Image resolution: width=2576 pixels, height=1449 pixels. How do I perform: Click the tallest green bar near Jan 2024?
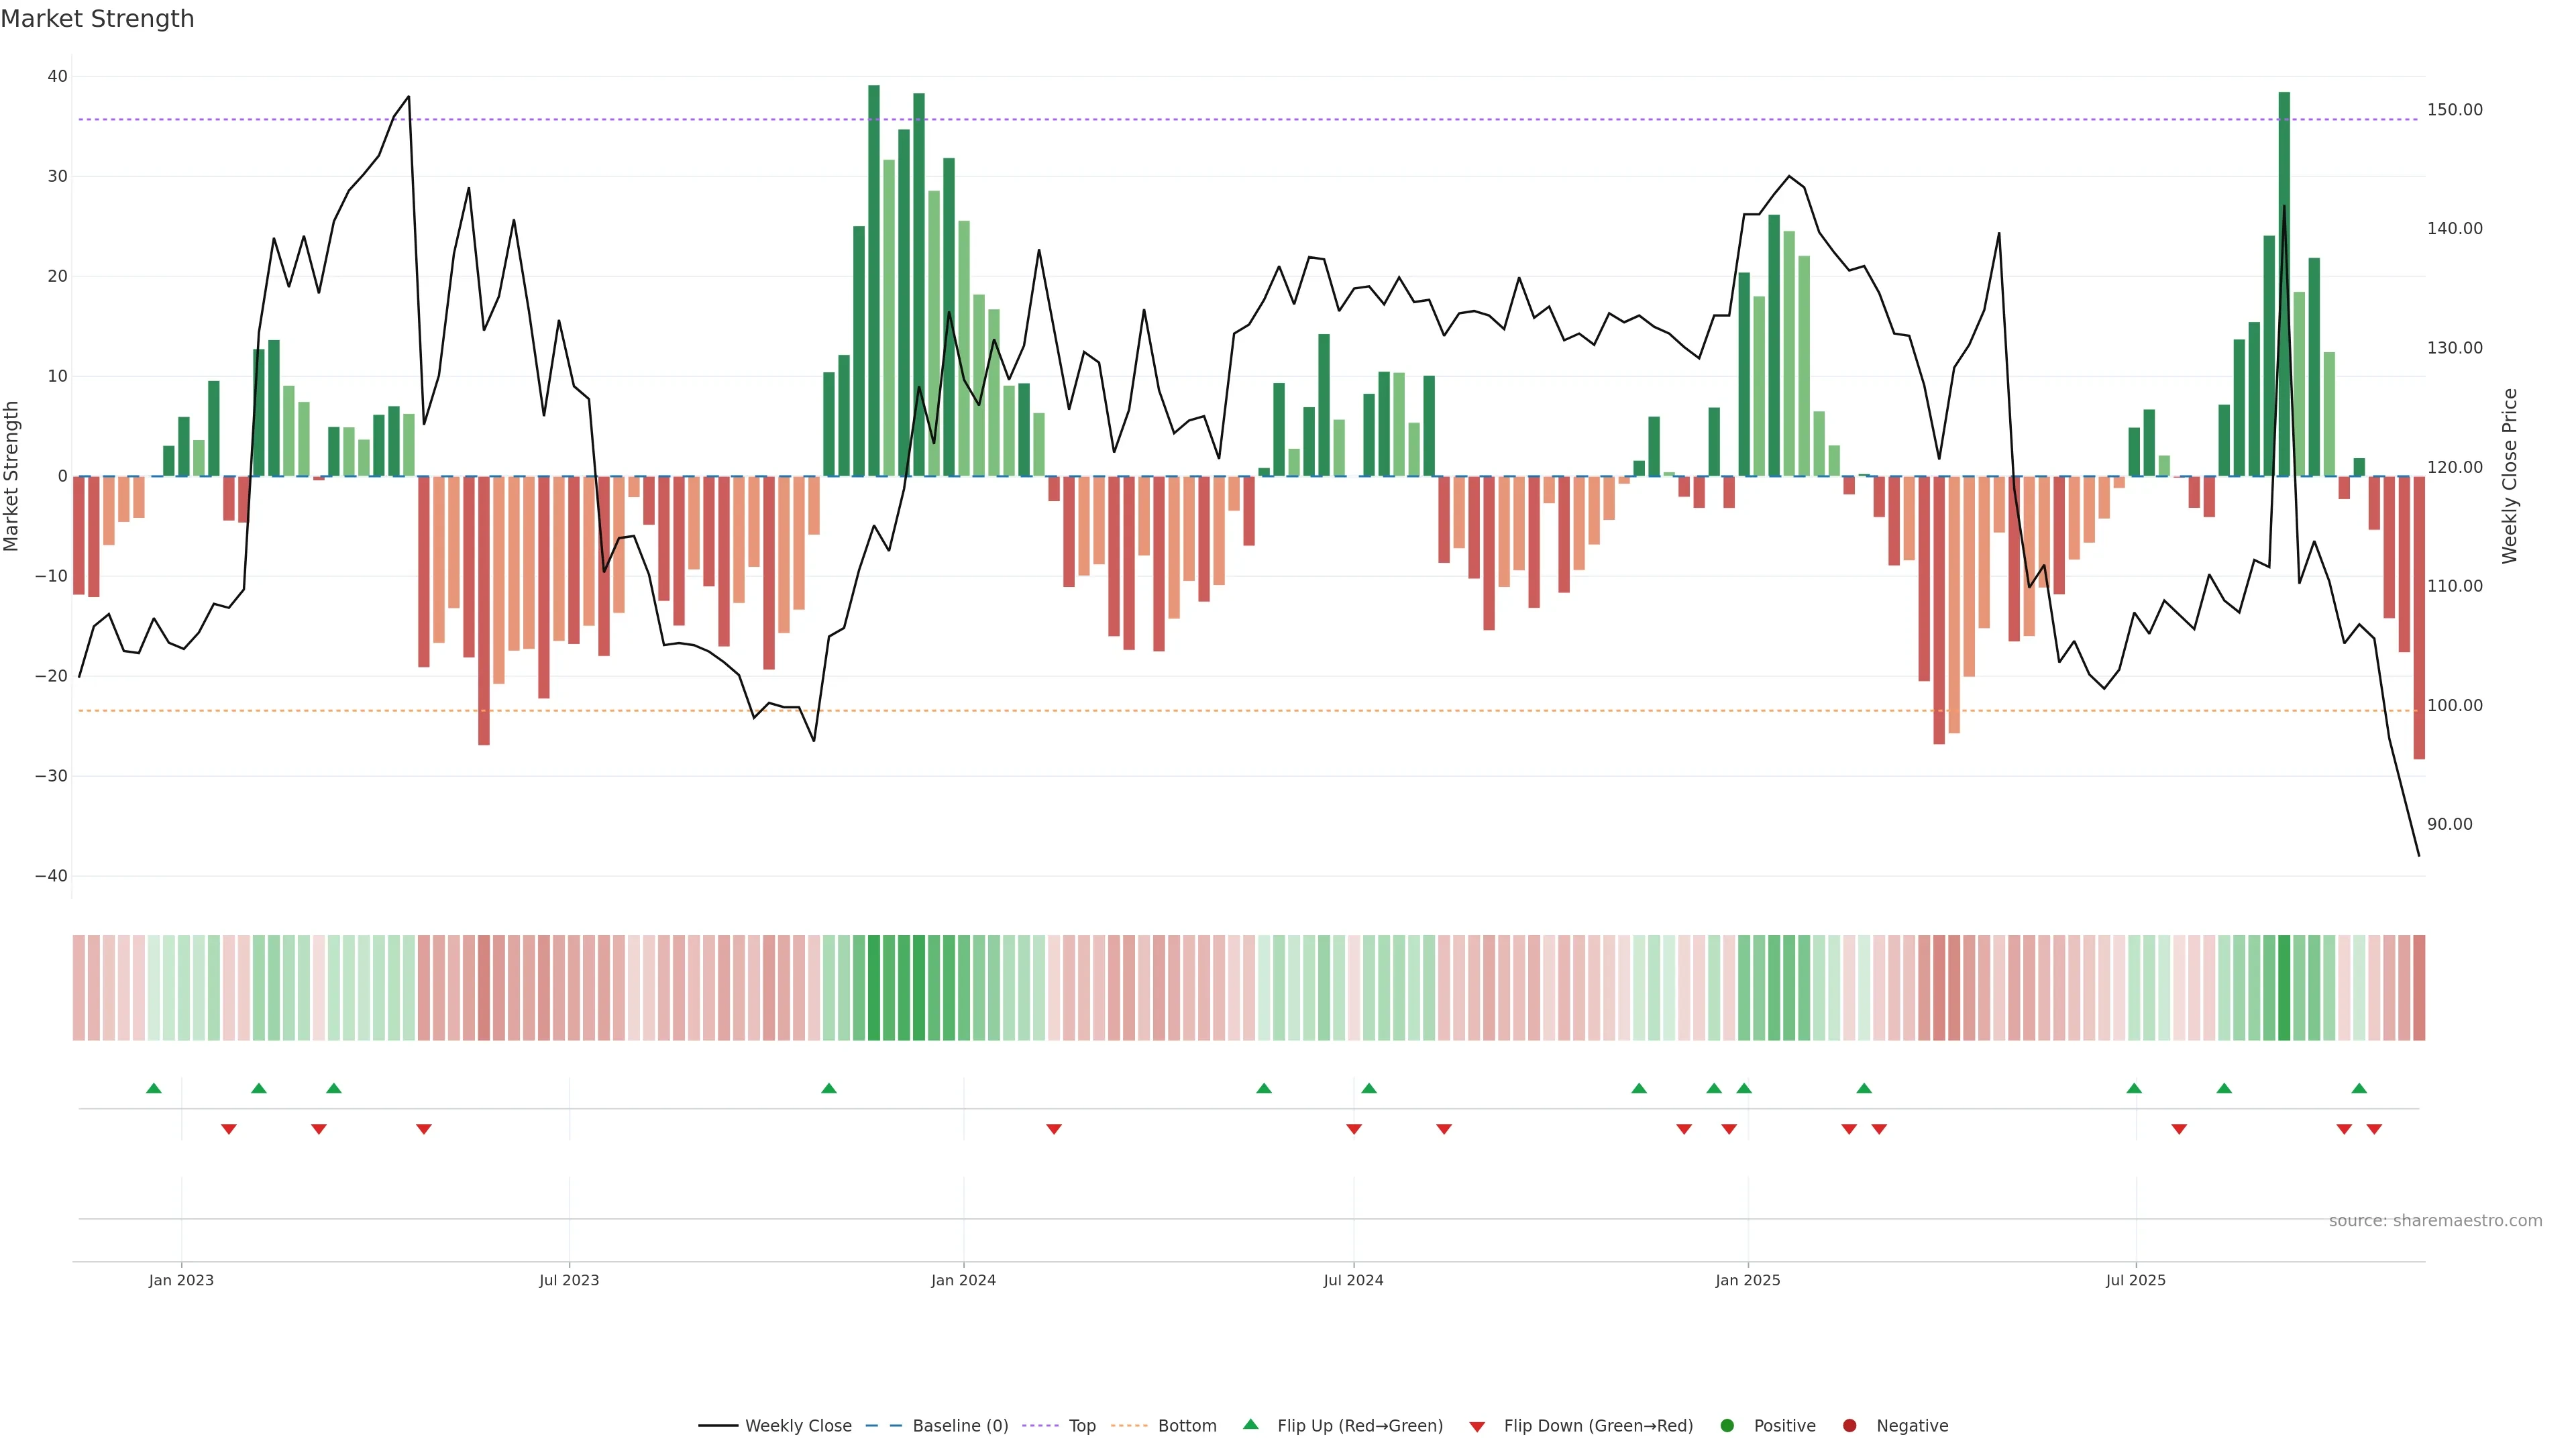click(874, 280)
